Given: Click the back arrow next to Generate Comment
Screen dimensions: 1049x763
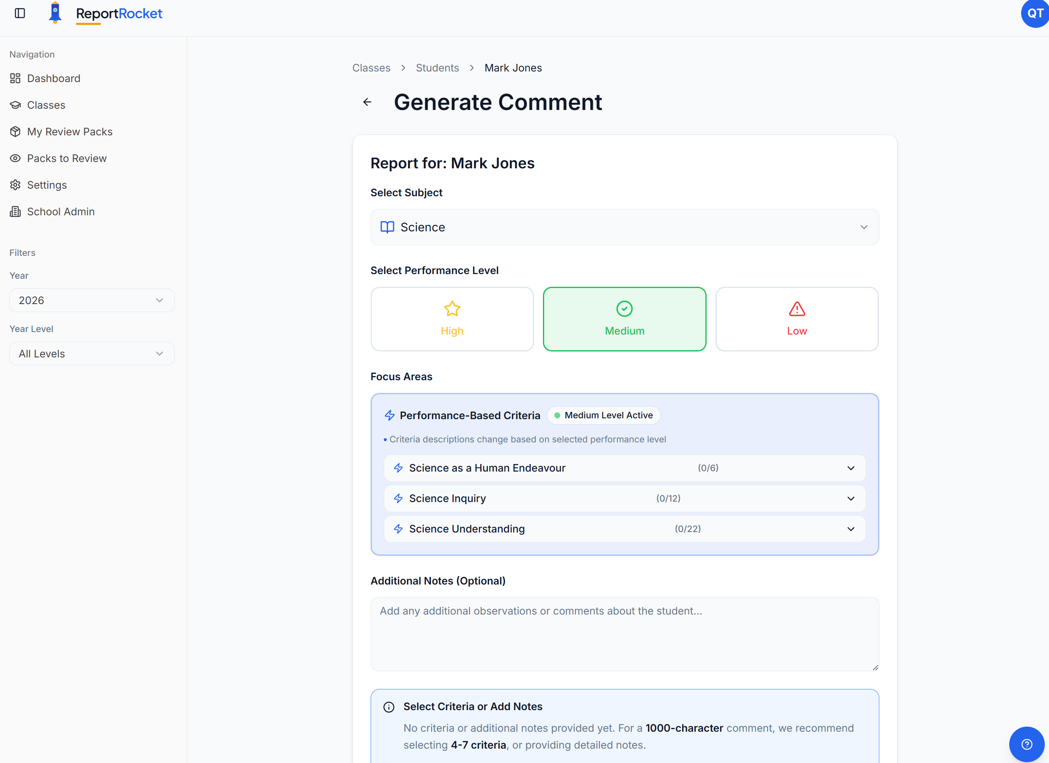Looking at the screenshot, I should coord(367,102).
